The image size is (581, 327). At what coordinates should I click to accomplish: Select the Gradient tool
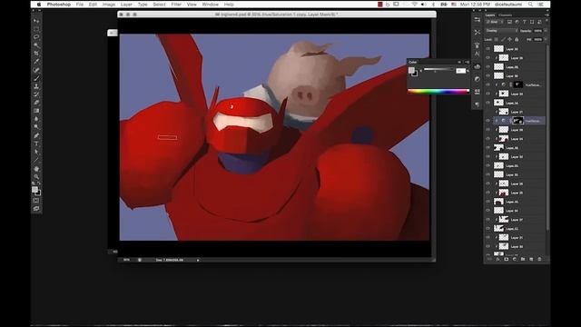pyautogui.click(x=36, y=111)
